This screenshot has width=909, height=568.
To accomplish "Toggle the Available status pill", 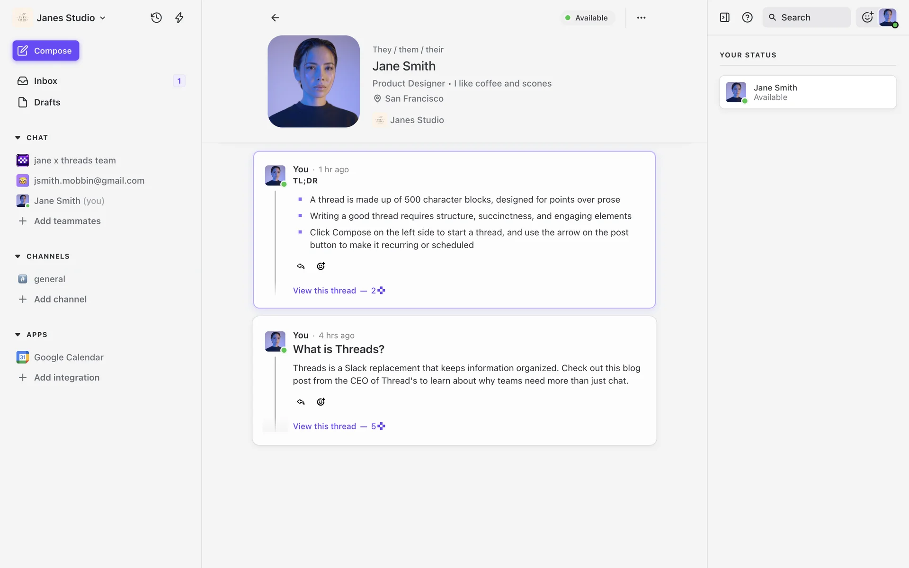I will click(x=587, y=18).
